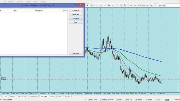Image resolution: width=180 pixels, height=101 pixels.
Task: Click the 'V: 6553' status value
Action: point(159,100)
